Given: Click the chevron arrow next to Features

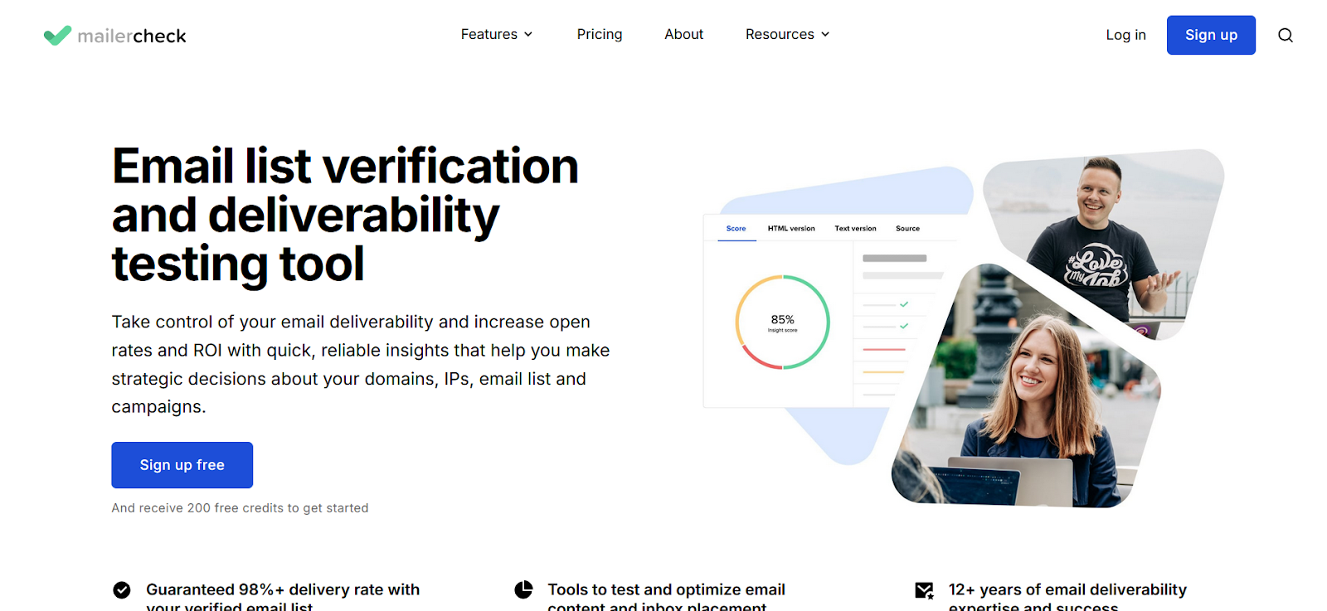Looking at the screenshot, I should pos(528,35).
